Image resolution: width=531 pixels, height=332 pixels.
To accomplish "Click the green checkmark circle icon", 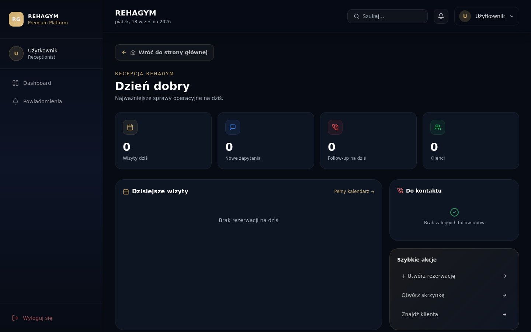I will 454,212.
